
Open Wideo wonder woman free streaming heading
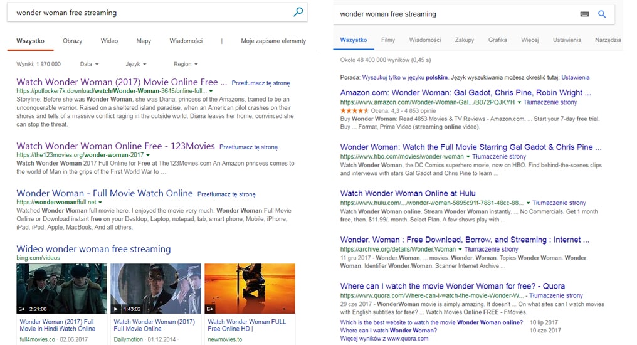pyautogui.click(x=93, y=248)
